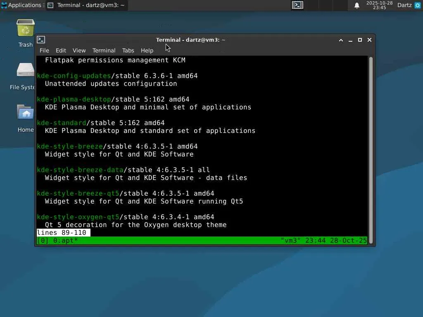
Task: Click the kde-style-breeze/stable package line
Action: click(x=117, y=147)
